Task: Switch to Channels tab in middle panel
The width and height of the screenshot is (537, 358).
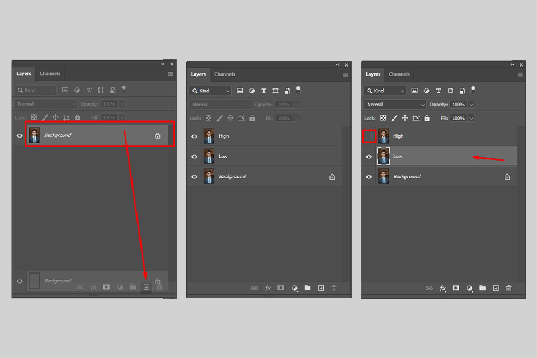Action: 224,74
